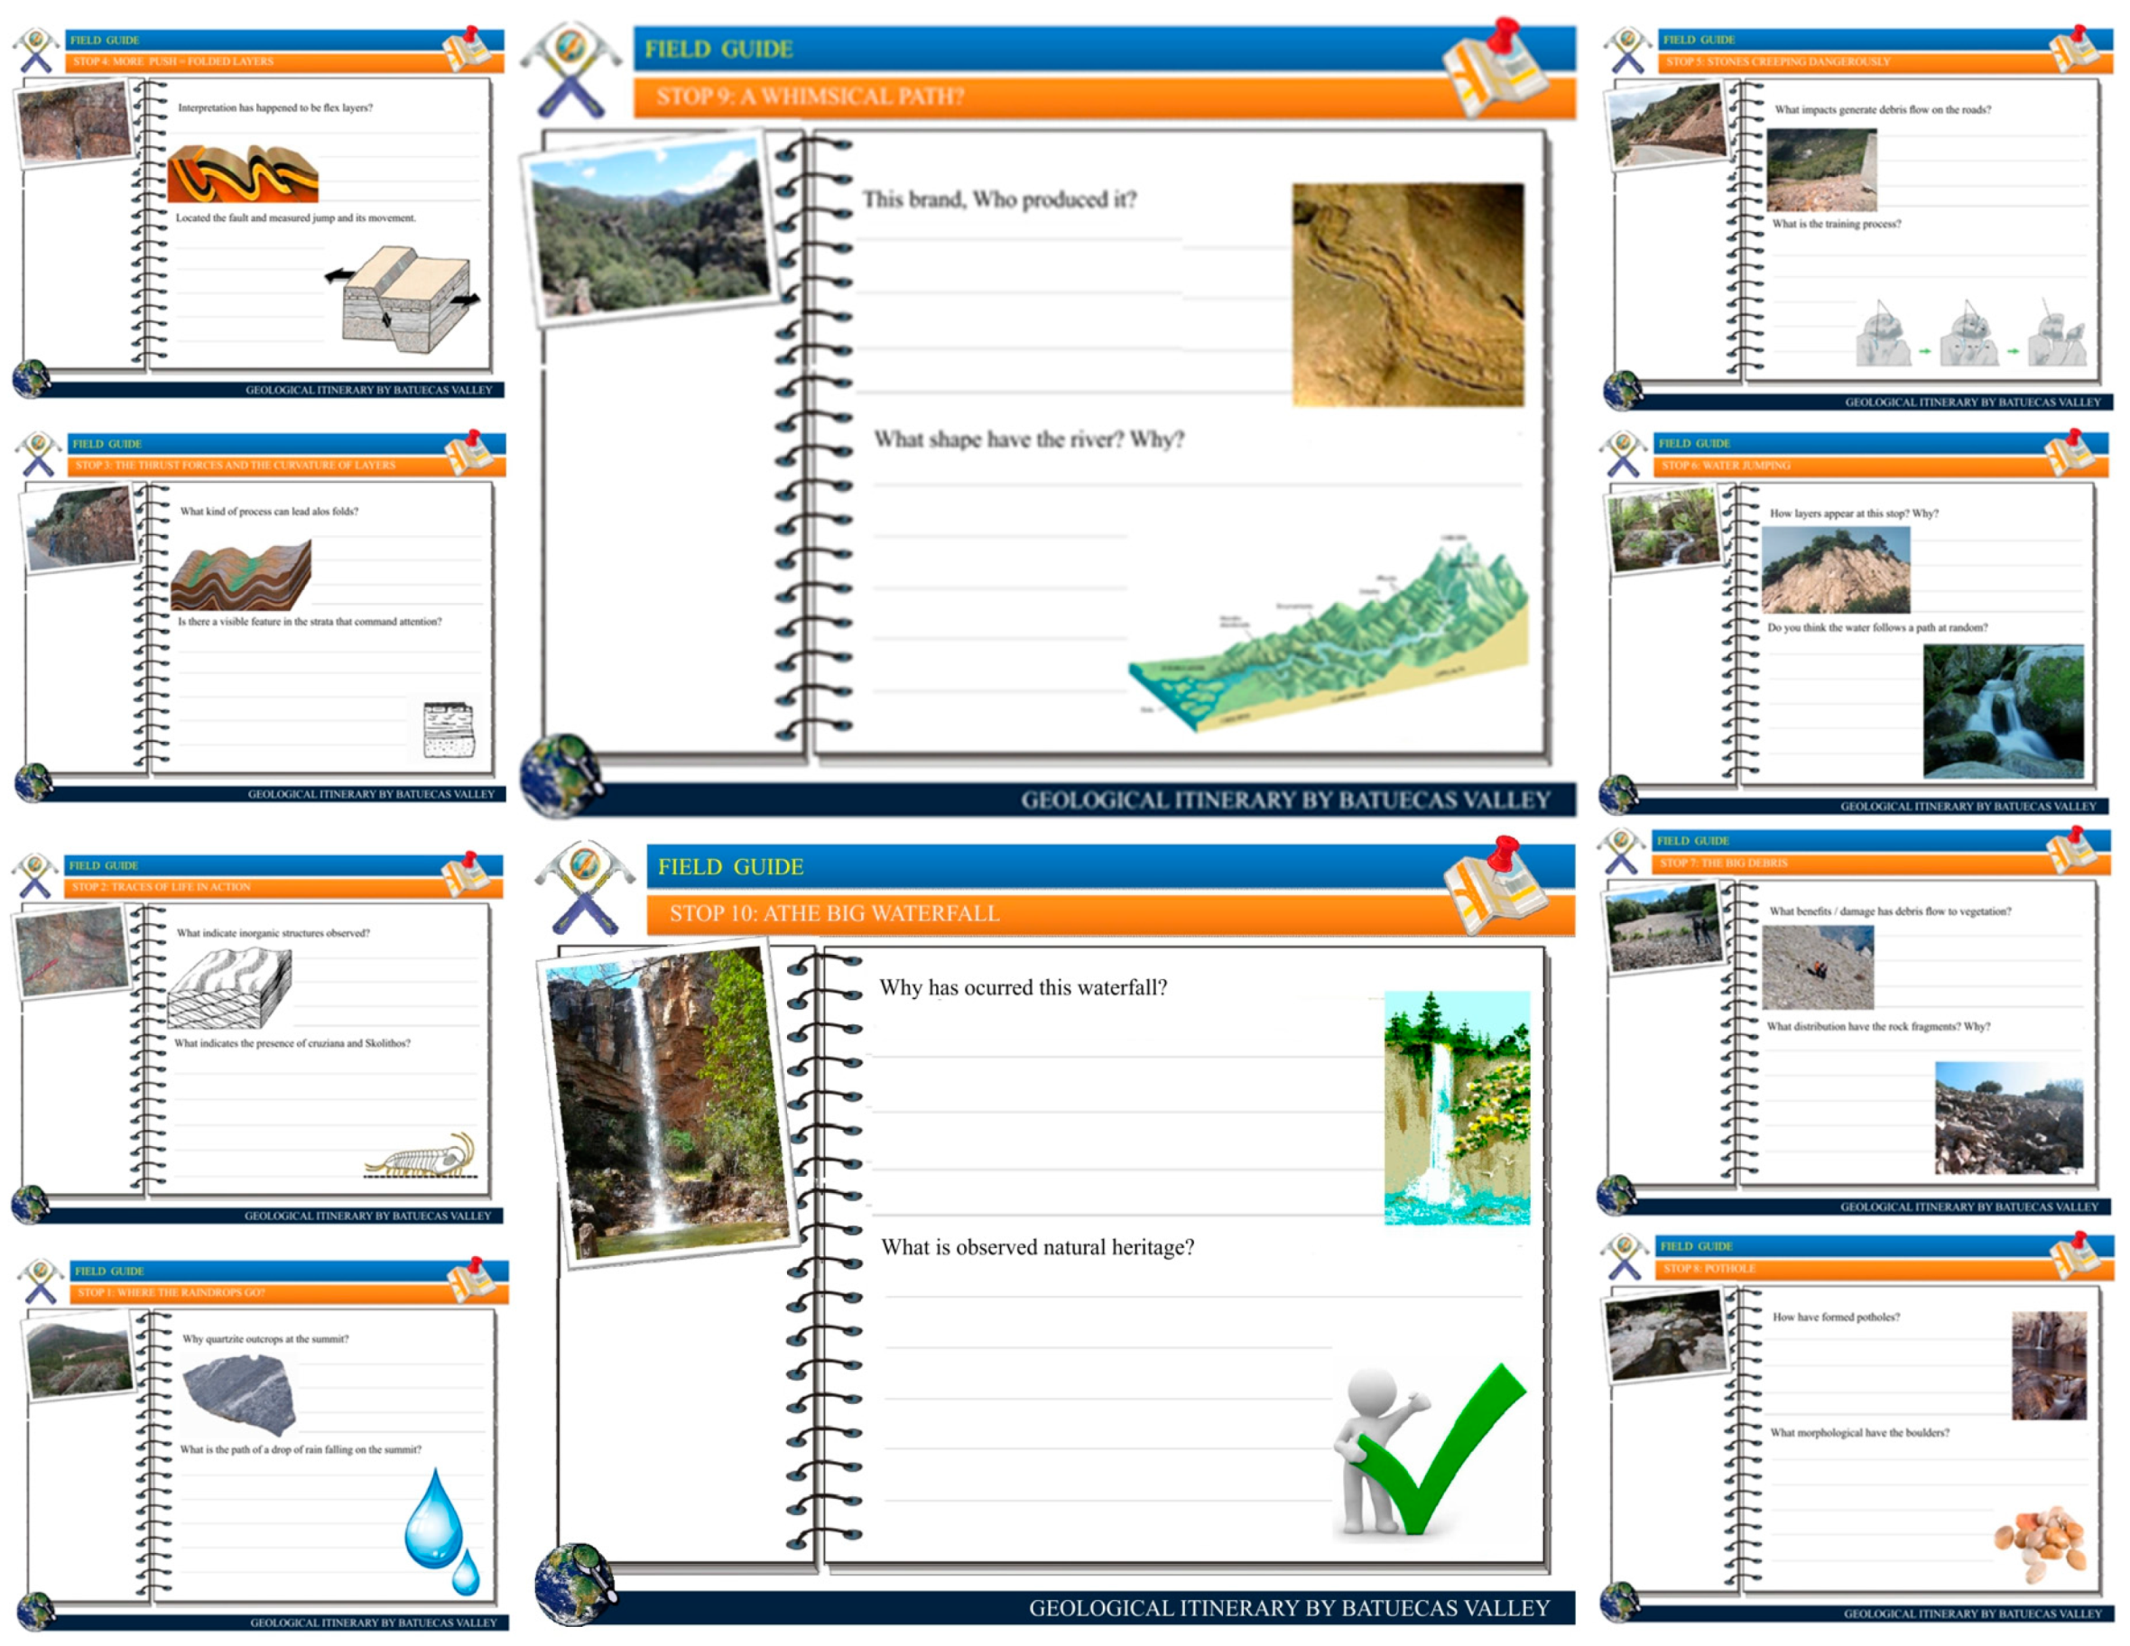Viewport: 2130px width, 1646px height.
Task: Open the valley landscape photo on Stop 9
Action: (x=650, y=230)
